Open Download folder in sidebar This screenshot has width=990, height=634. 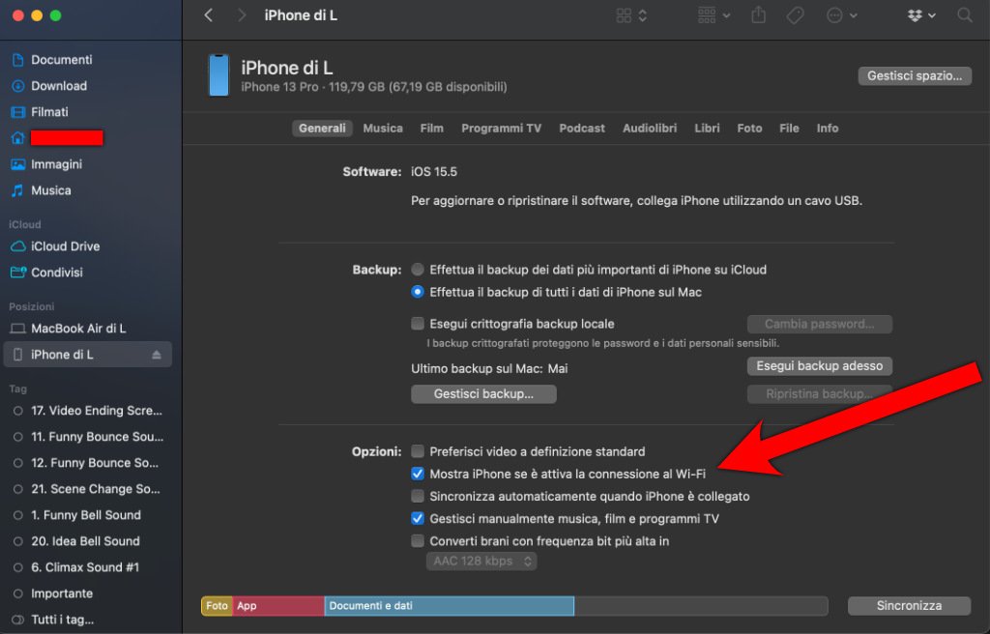click(x=59, y=86)
